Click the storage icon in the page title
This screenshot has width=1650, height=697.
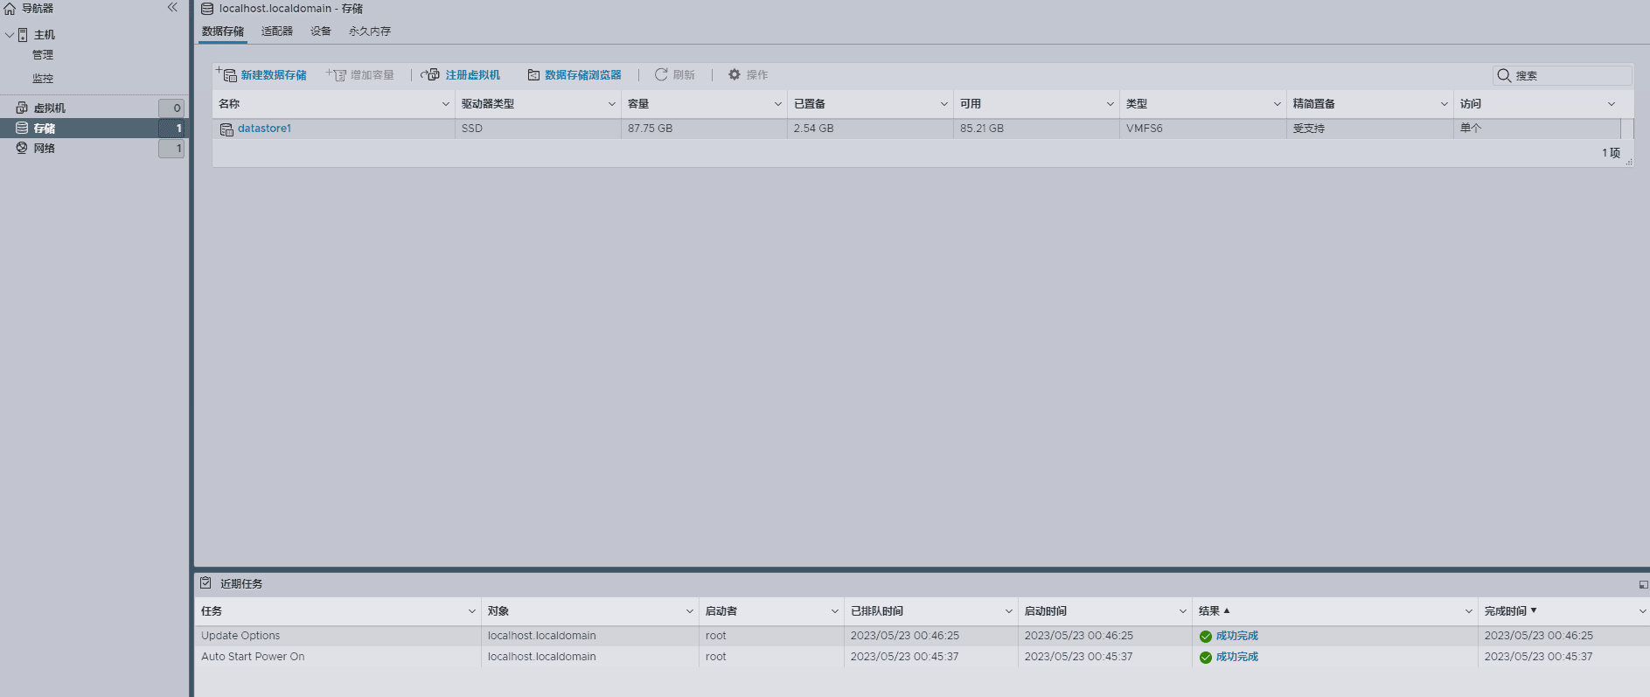[x=207, y=9]
